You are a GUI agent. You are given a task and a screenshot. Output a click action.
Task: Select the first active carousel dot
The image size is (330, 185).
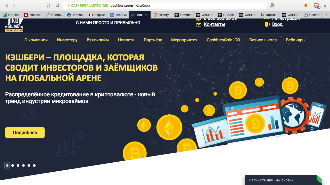click(x=7, y=165)
